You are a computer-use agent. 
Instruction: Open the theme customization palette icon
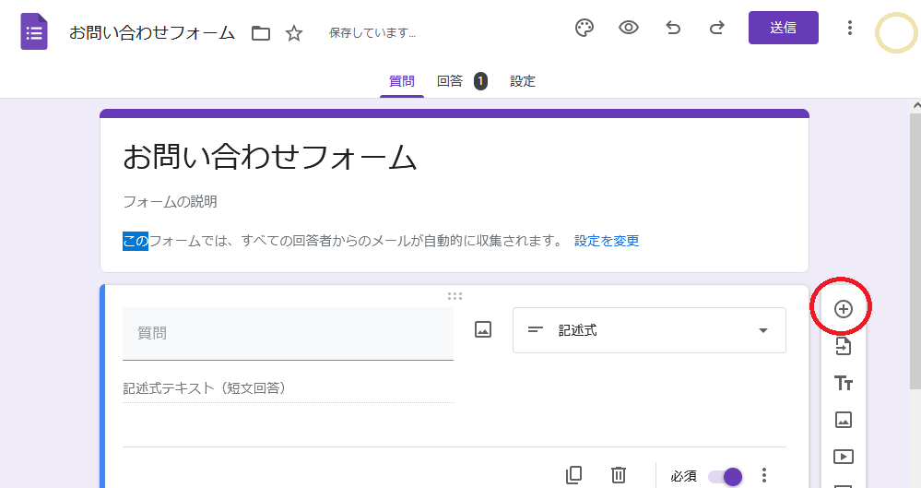click(x=584, y=28)
